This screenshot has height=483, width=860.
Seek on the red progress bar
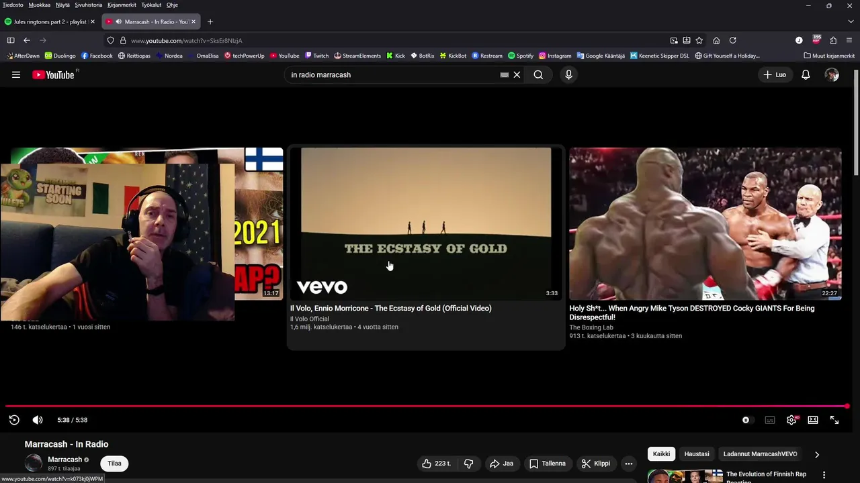tap(427, 406)
